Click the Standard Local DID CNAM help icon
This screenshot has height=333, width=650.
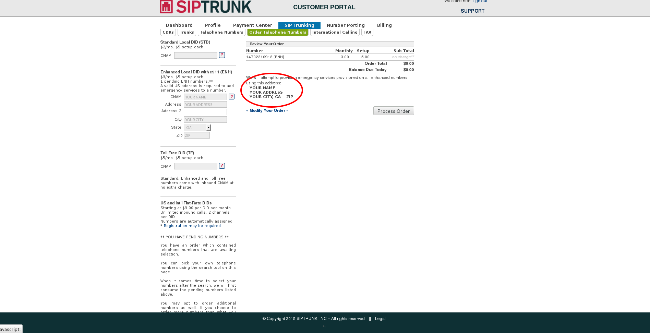[x=222, y=55]
